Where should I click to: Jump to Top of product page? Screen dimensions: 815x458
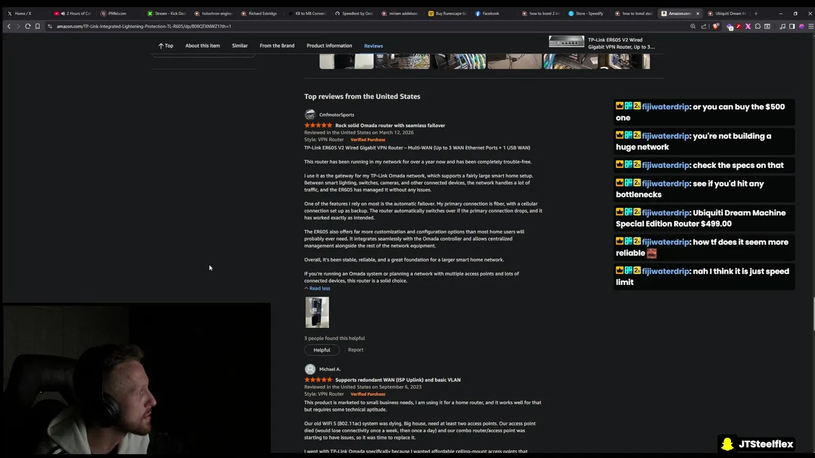tap(166, 46)
